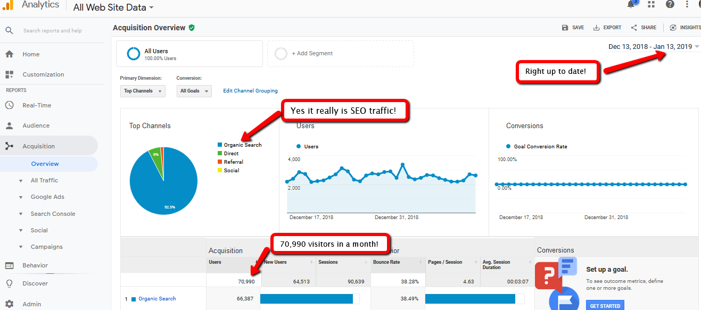Open the Home section
The height and width of the screenshot is (310, 701).
point(31,54)
